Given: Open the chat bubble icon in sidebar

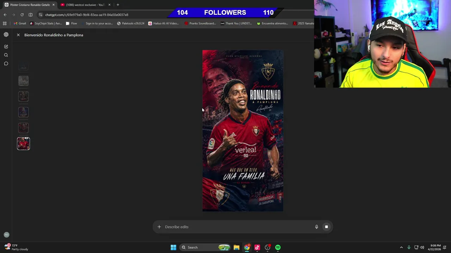Looking at the screenshot, I should 6,64.
